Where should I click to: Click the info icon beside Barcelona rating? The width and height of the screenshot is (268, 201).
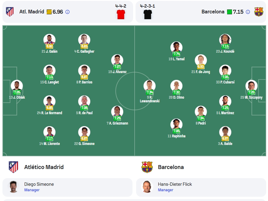pos(248,12)
